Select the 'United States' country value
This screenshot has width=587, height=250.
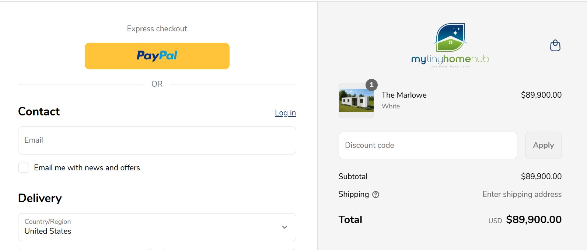[48, 231]
